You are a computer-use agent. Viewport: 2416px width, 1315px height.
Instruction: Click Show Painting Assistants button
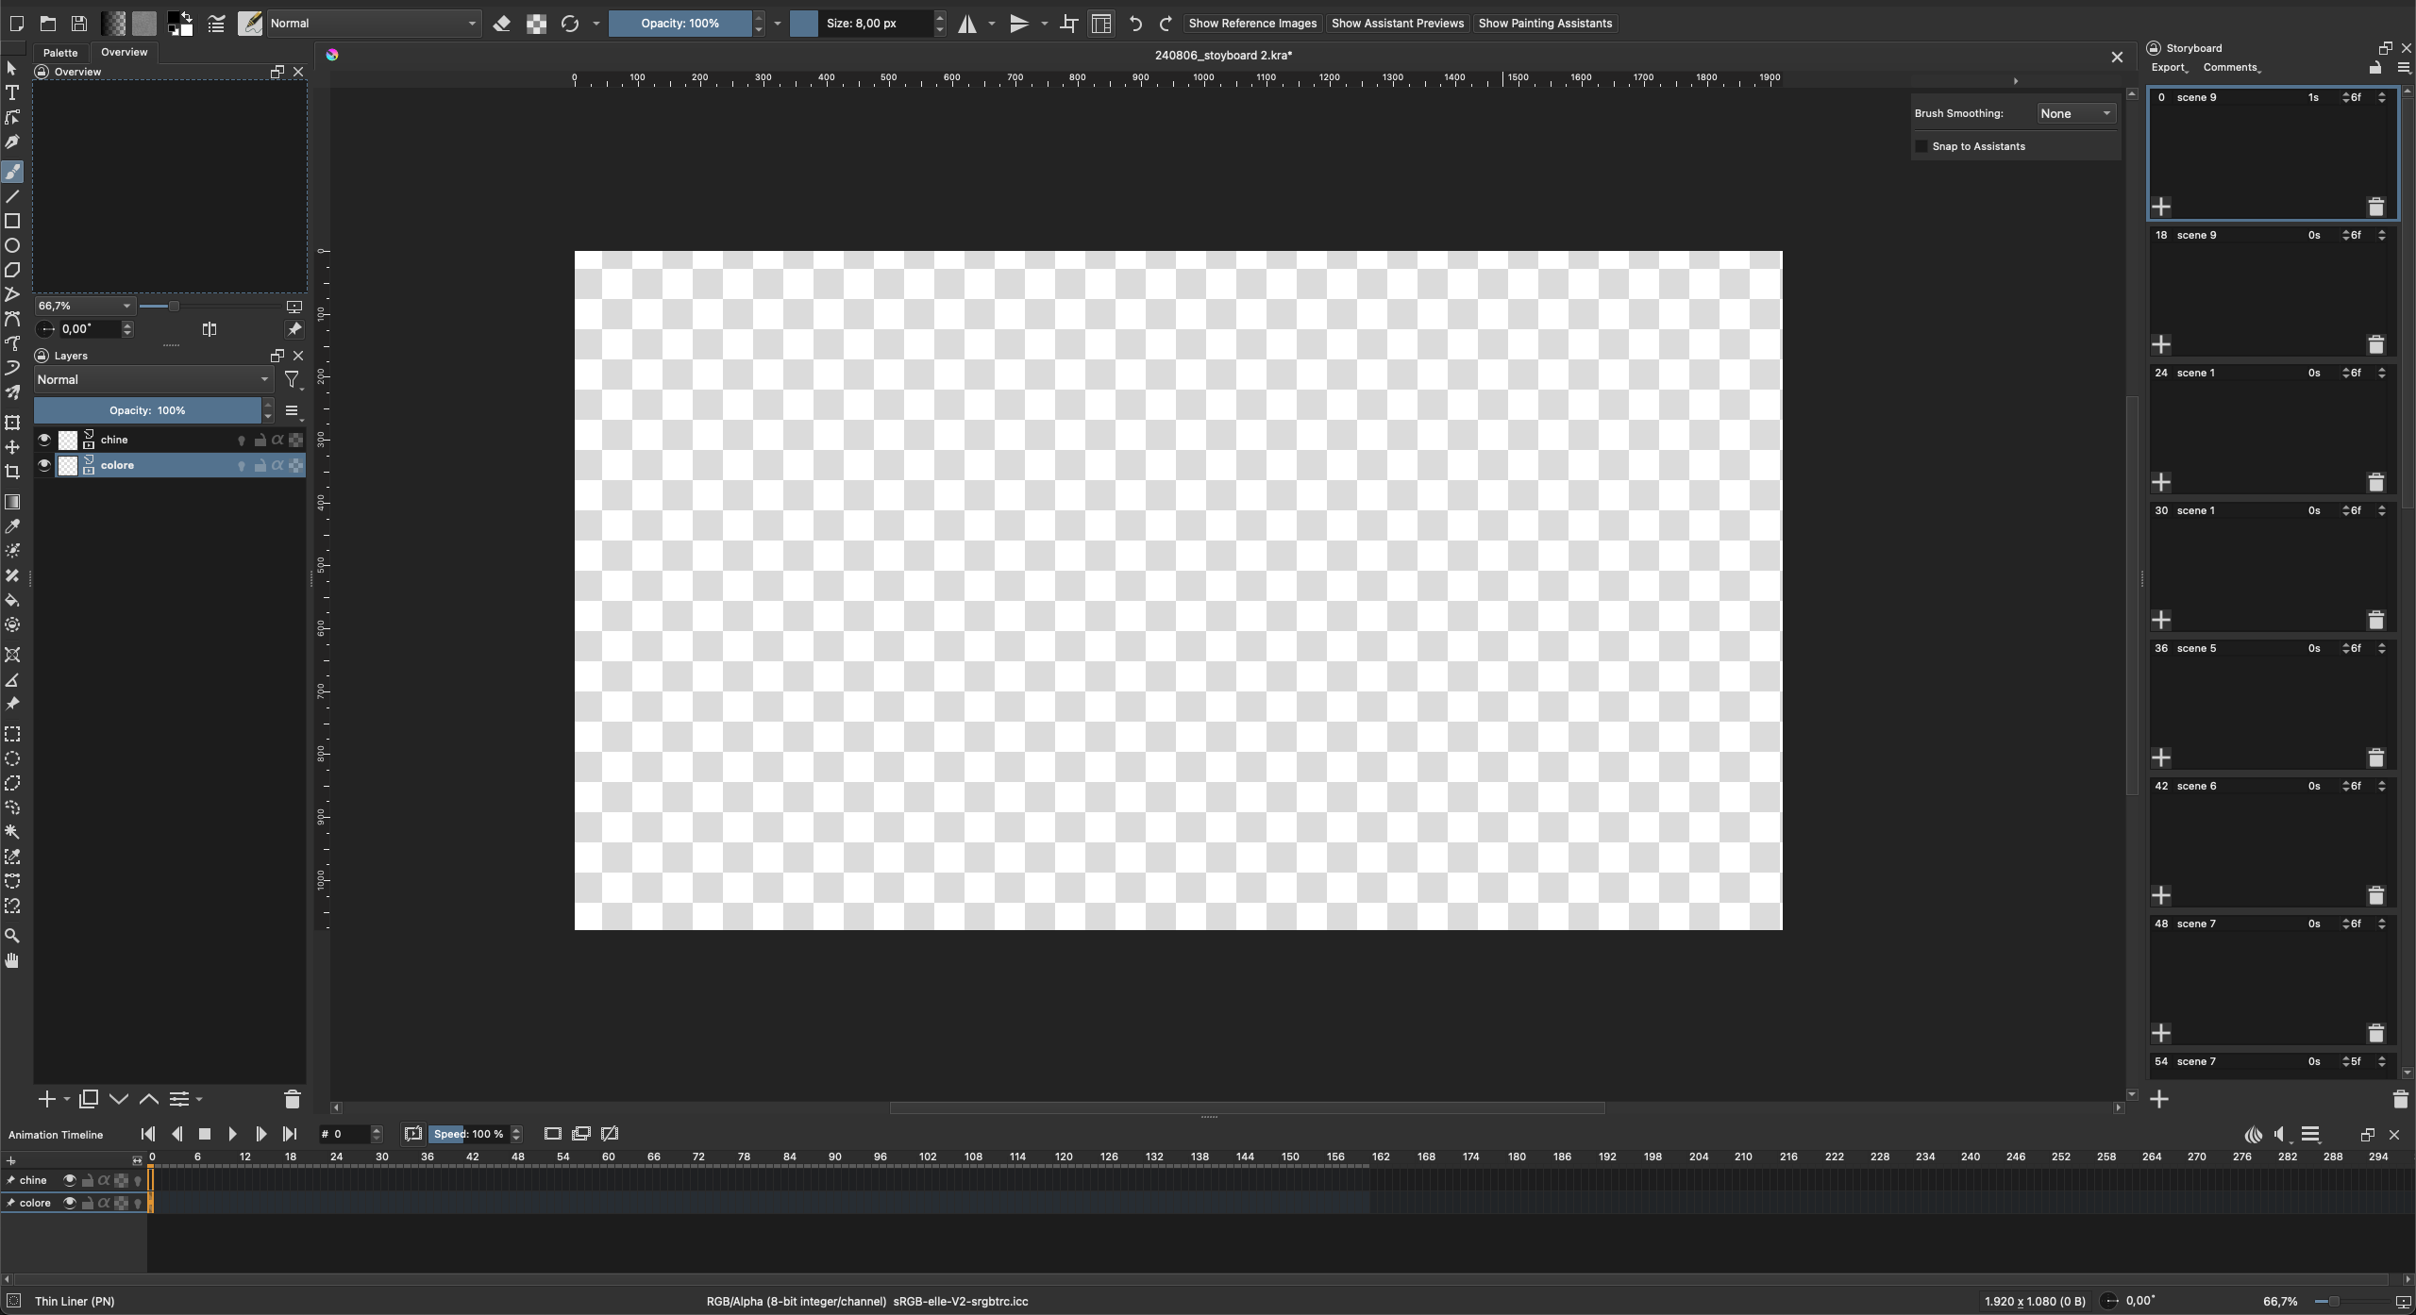(x=1545, y=24)
